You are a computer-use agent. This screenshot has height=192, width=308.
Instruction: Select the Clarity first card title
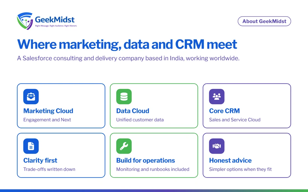pyautogui.click(x=40, y=160)
